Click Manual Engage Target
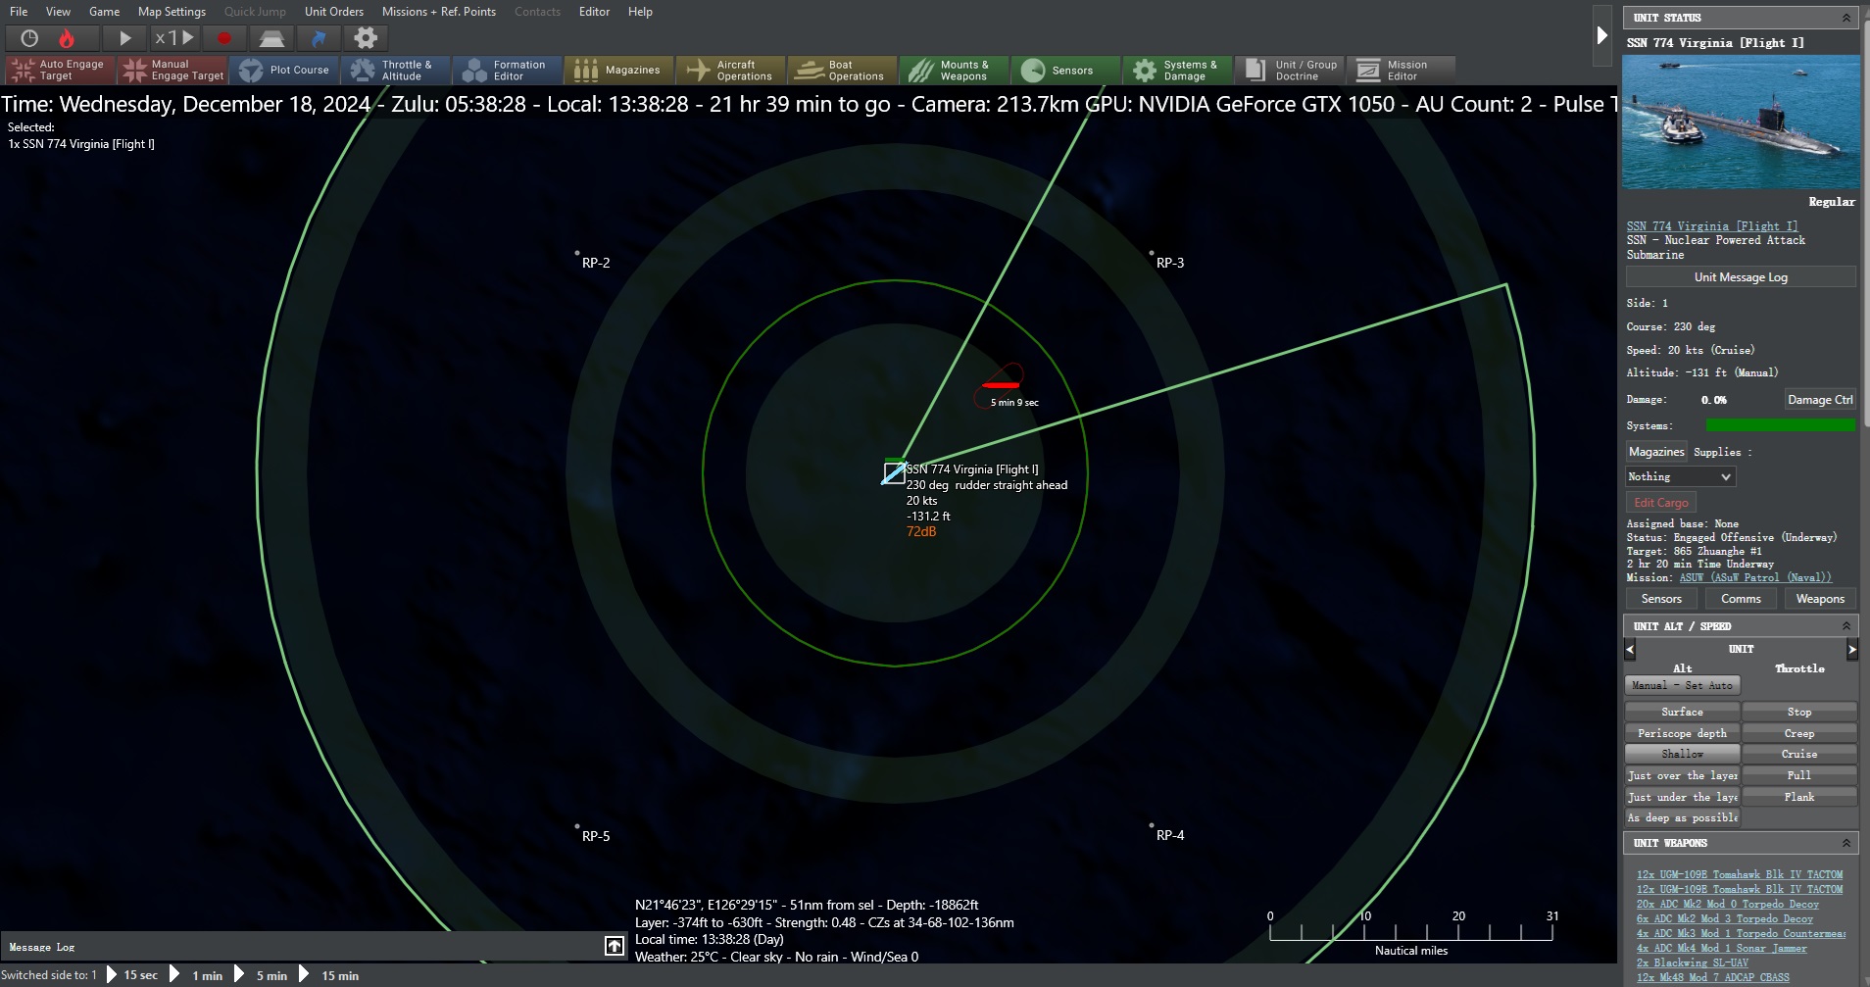This screenshot has height=987, width=1870. tap(172, 70)
